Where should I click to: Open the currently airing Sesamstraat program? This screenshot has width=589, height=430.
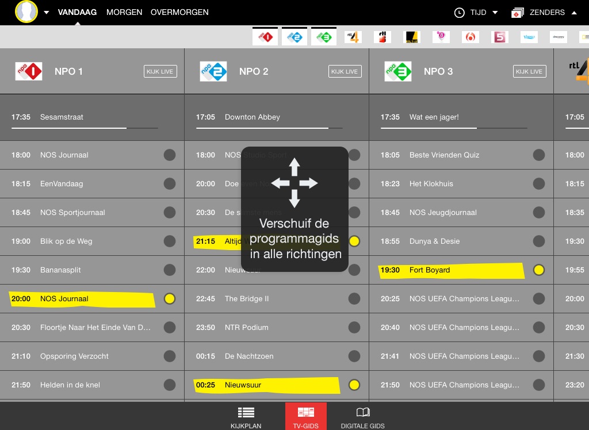92,117
